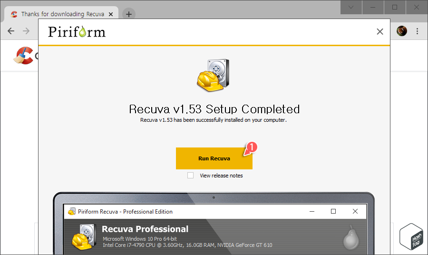428x255 pixels.
Task: Click the successfully installed message text
Action: (x=214, y=120)
